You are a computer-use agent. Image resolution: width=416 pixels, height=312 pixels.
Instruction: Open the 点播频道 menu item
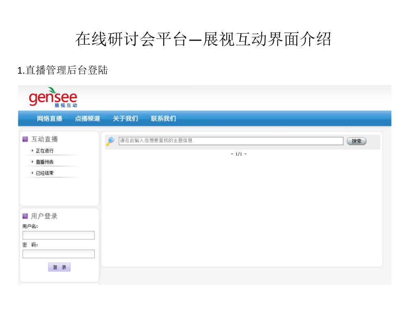88,118
